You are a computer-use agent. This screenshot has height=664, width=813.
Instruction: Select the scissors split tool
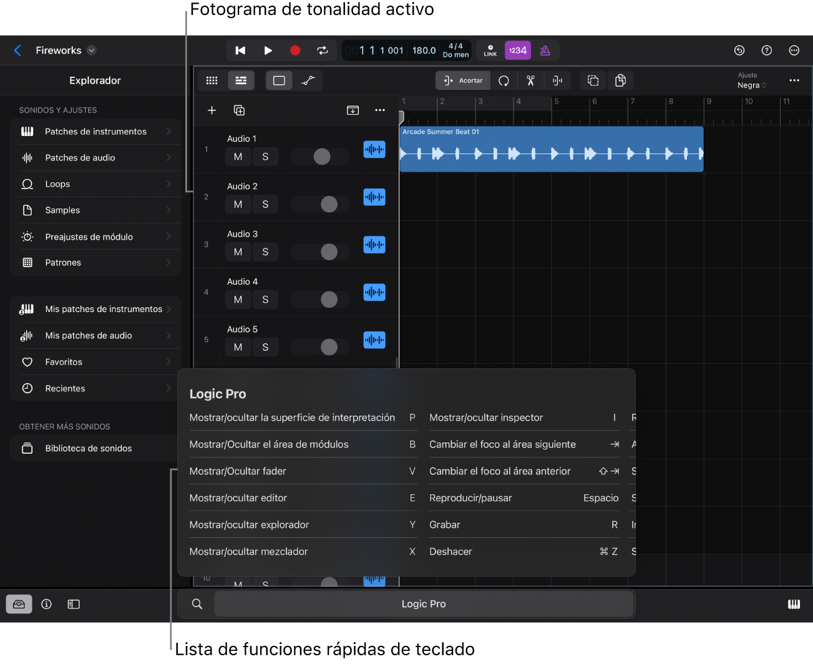(530, 81)
